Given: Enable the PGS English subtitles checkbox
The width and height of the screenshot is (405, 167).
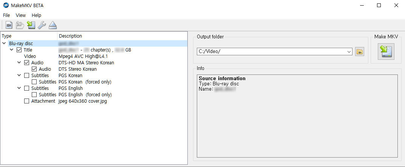Looking at the screenshot, I should pyautogui.click(x=26, y=88).
